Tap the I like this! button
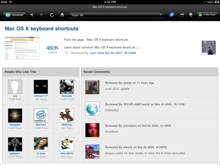This screenshot has height=165, width=220. point(207,14)
